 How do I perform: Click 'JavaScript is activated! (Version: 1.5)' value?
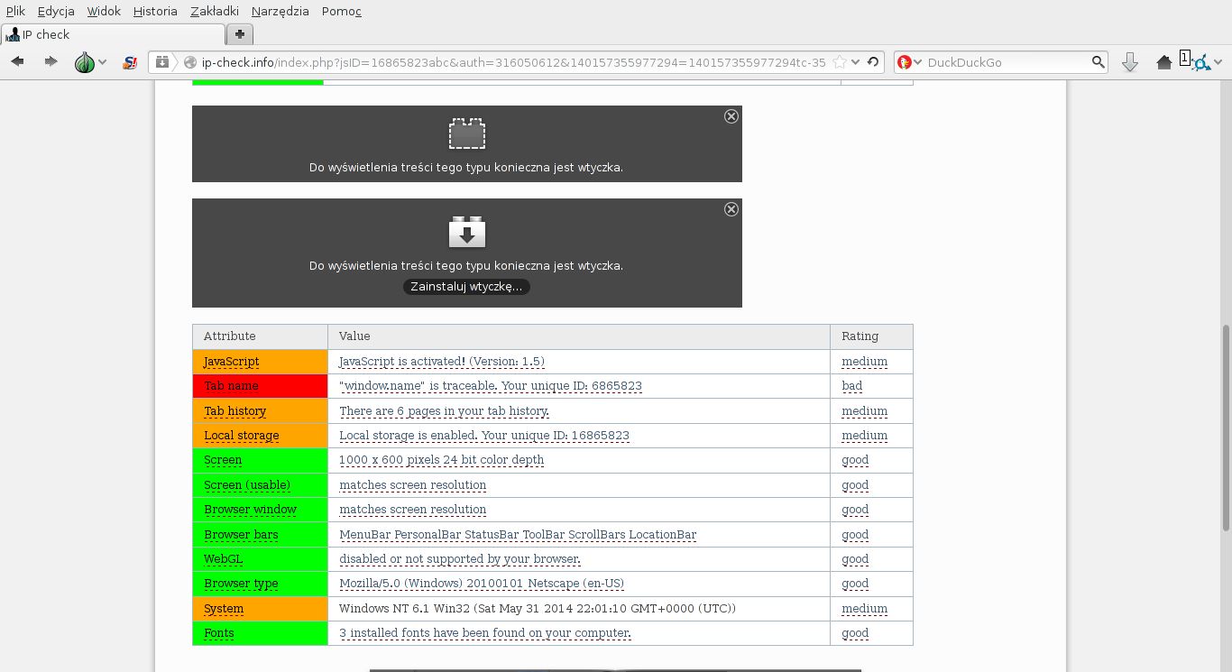point(442,362)
